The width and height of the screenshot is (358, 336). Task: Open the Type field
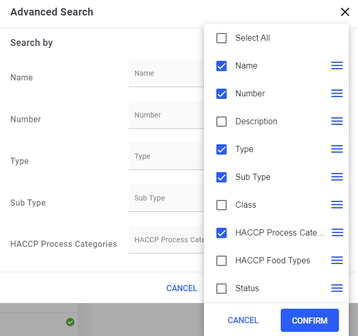(x=166, y=156)
